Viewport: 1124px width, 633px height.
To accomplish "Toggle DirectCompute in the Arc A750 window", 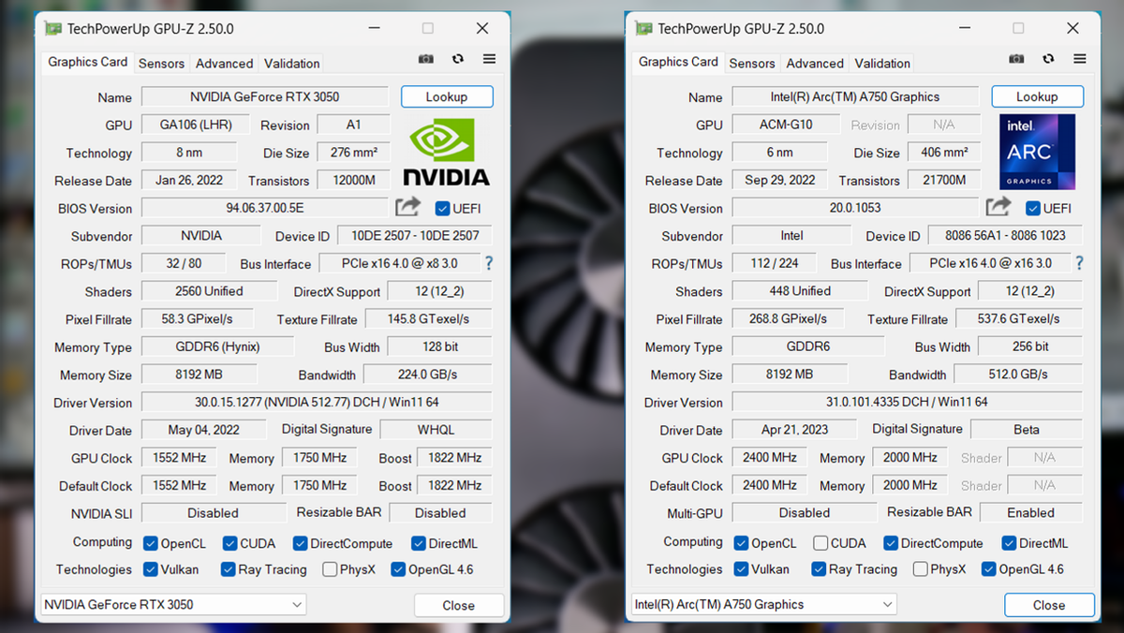I will point(891,543).
